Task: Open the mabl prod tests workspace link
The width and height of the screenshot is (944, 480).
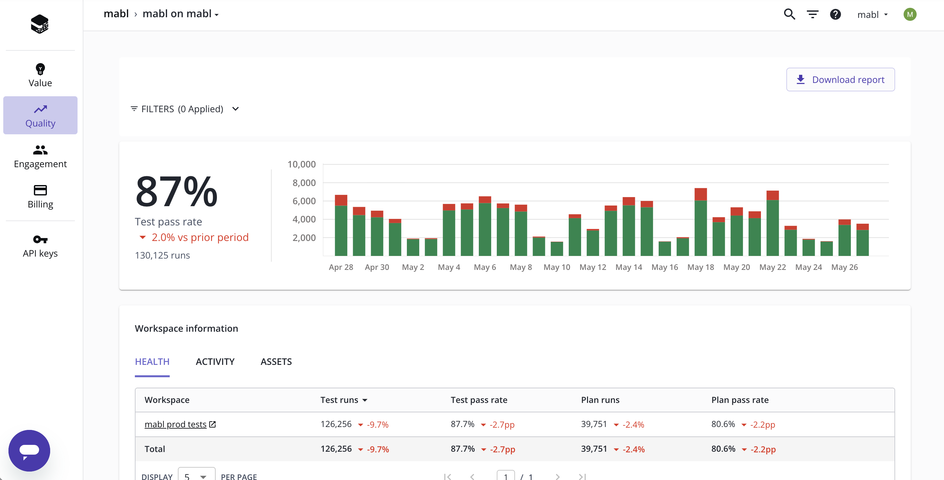Action: [x=176, y=424]
